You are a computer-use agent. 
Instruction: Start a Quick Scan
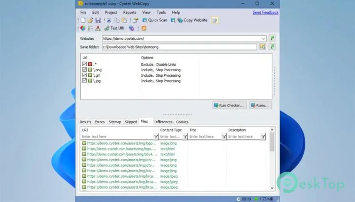[155, 20]
